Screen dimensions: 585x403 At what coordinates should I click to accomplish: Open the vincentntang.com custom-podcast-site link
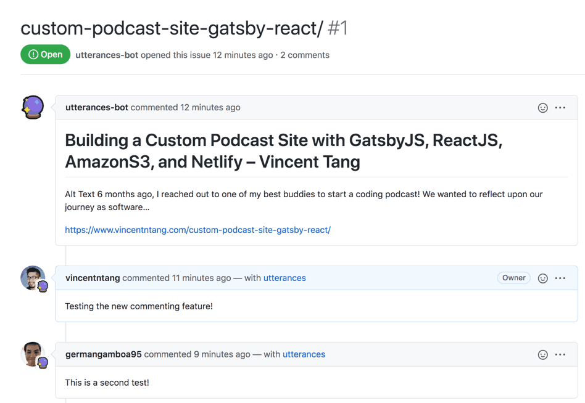(197, 230)
